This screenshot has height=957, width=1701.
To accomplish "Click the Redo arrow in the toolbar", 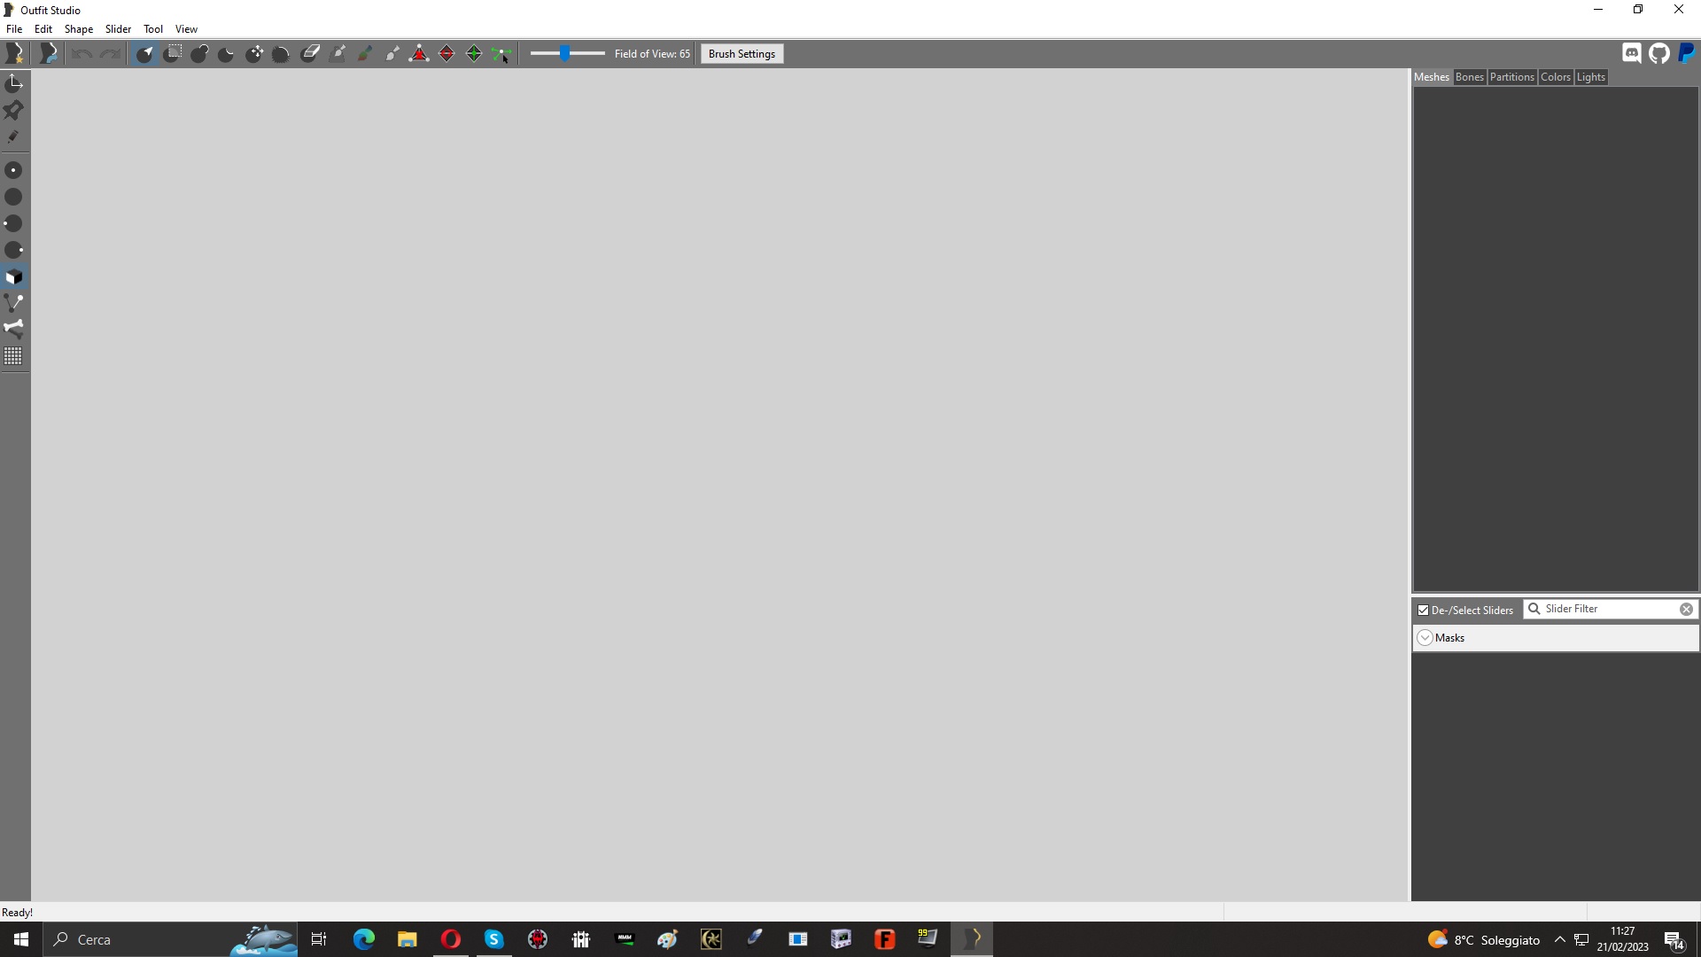I will coord(110,54).
